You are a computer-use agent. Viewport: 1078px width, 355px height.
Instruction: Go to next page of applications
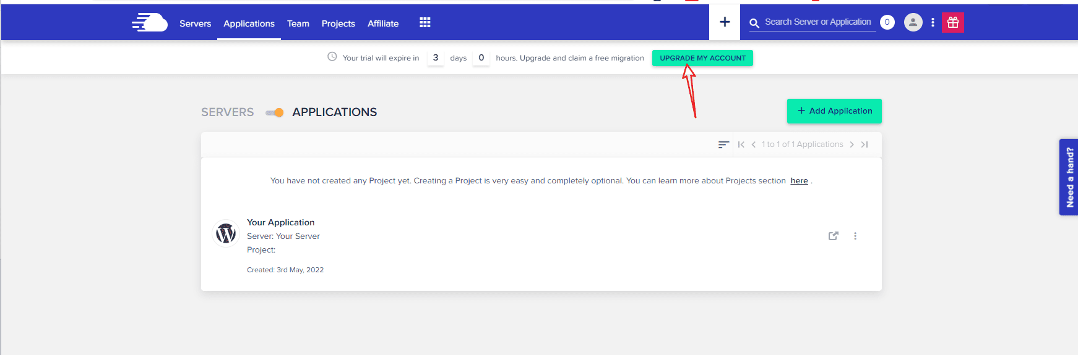click(852, 144)
